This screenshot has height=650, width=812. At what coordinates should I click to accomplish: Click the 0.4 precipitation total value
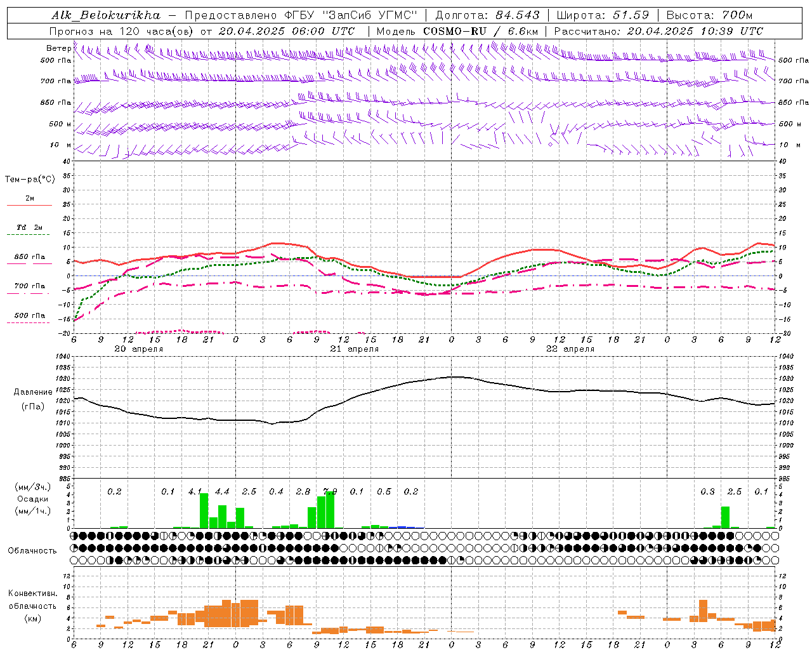pos(276,491)
